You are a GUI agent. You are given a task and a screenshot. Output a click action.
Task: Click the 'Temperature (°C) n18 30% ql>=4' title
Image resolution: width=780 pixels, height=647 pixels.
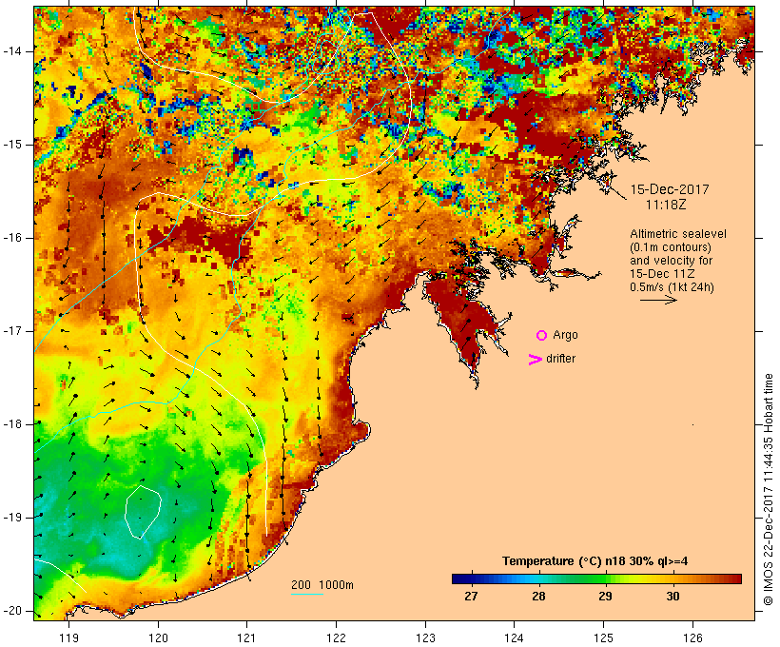(595, 561)
